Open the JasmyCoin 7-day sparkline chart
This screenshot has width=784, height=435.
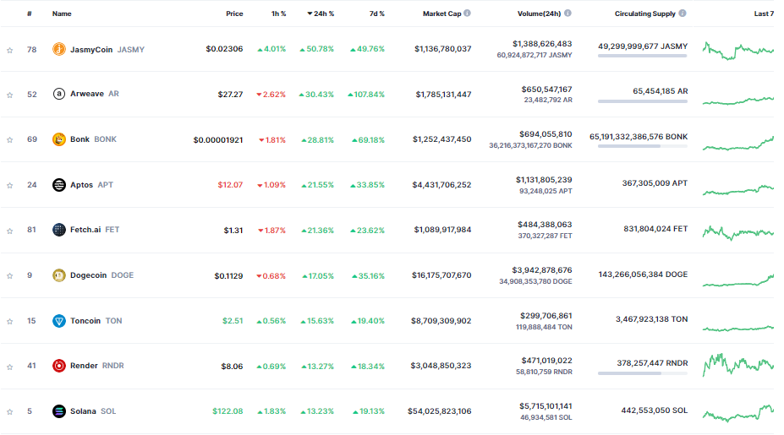click(x=738, y=51)
